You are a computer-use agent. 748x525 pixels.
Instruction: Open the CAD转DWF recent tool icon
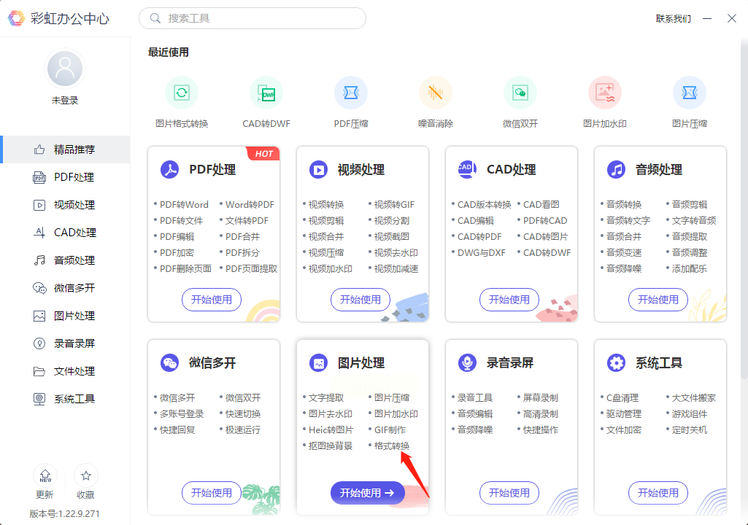(266, 93)
